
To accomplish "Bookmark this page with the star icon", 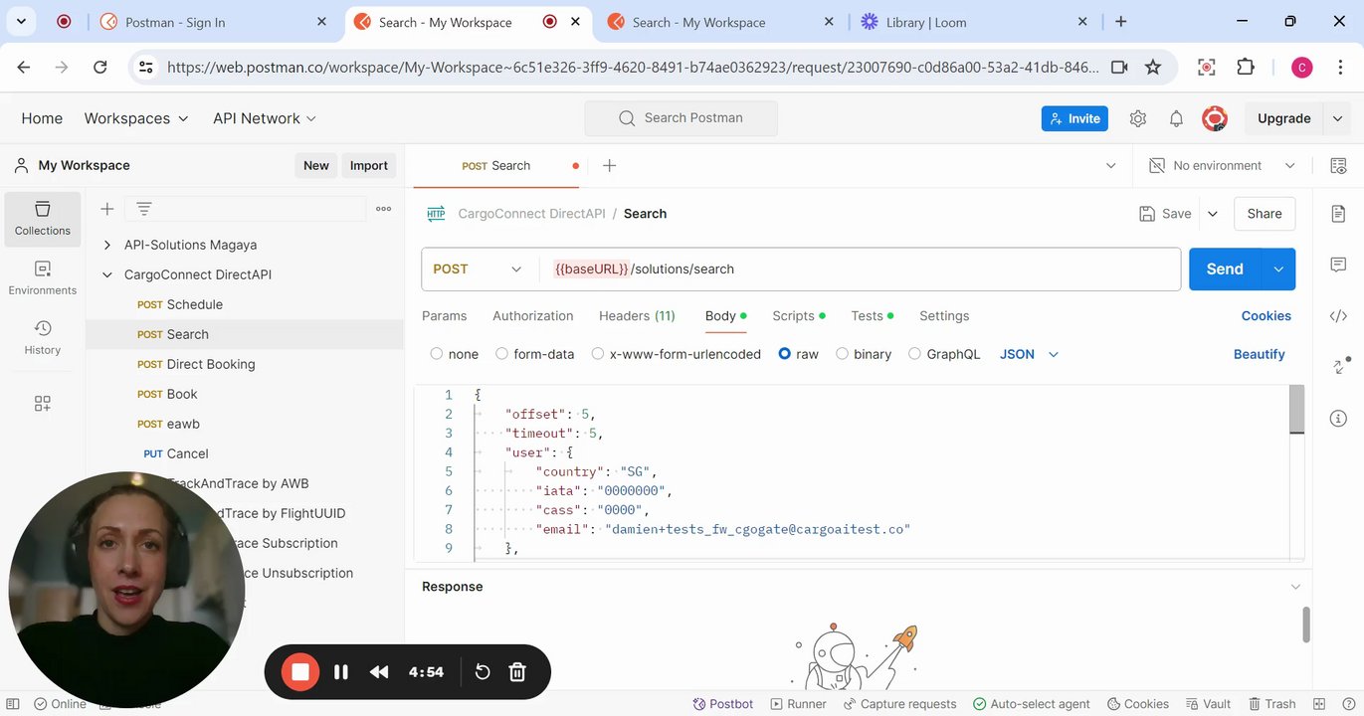I will point(1153,67).
